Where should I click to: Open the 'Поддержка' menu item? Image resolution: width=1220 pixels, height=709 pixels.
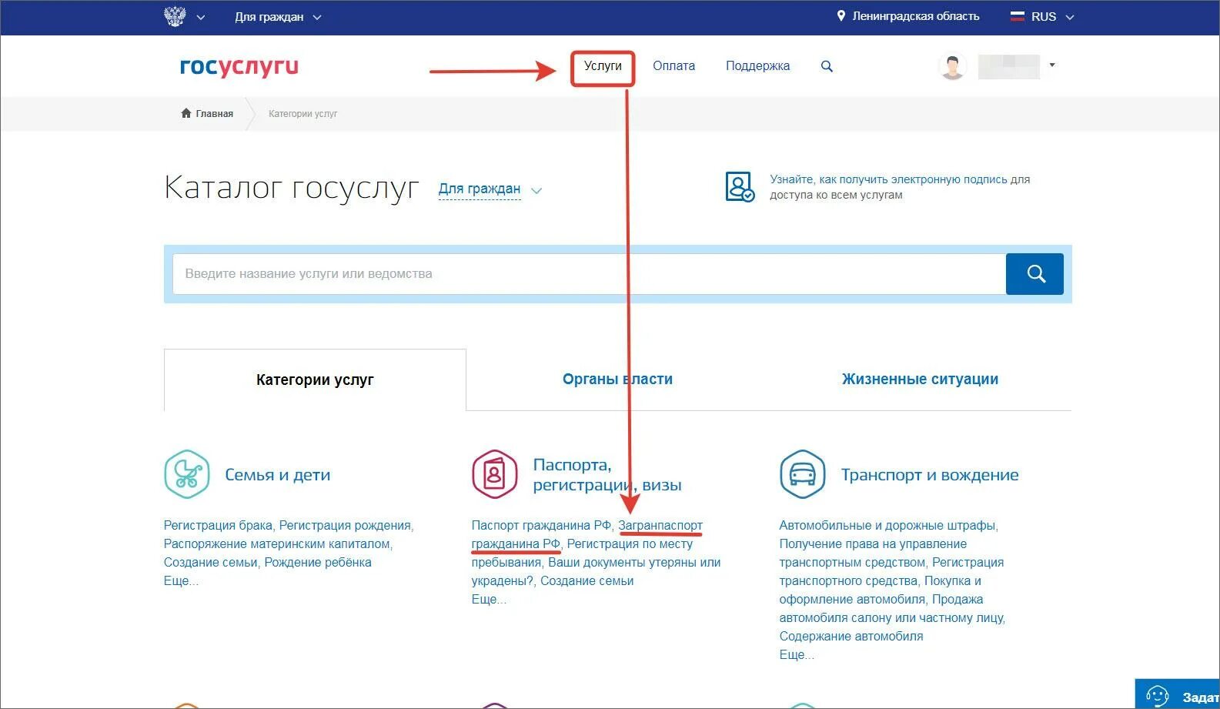(x=757, y=66)
